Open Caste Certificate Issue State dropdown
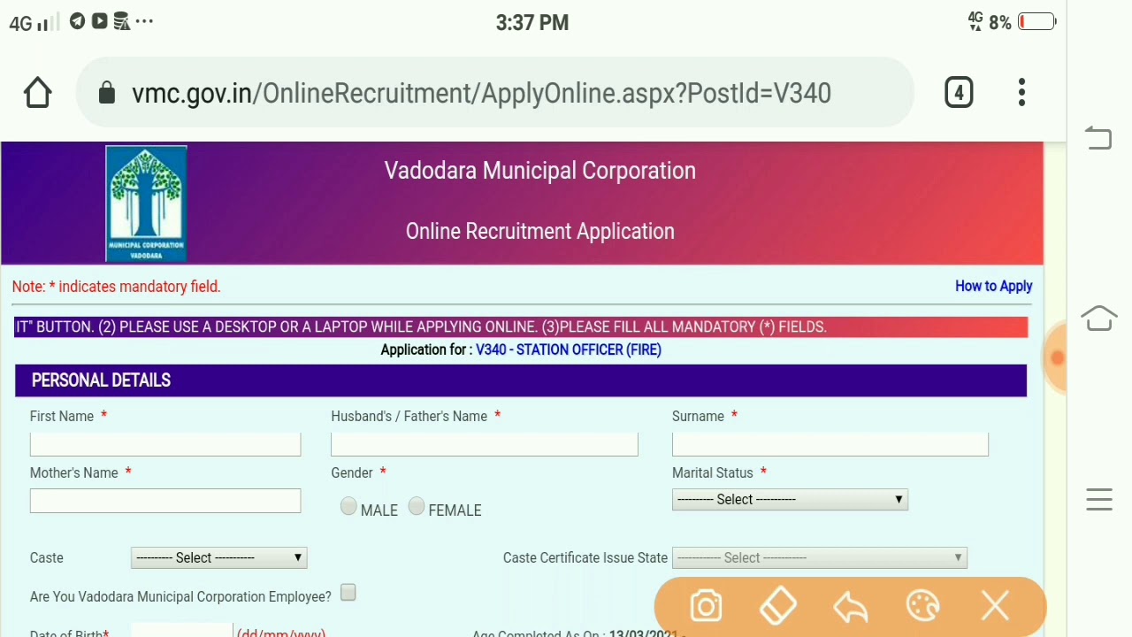The image size is (1132, 637). click(x=820, y=557)
